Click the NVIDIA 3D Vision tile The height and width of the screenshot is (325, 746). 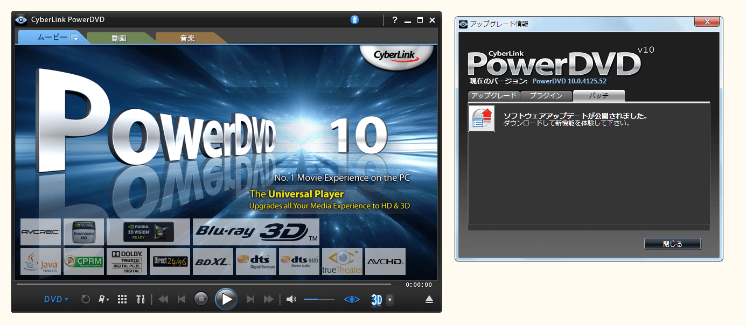[148, 232]
